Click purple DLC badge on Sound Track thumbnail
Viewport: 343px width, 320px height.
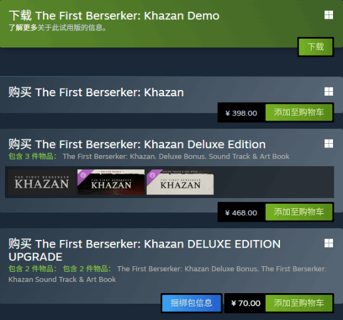click(x=153, y=176)
